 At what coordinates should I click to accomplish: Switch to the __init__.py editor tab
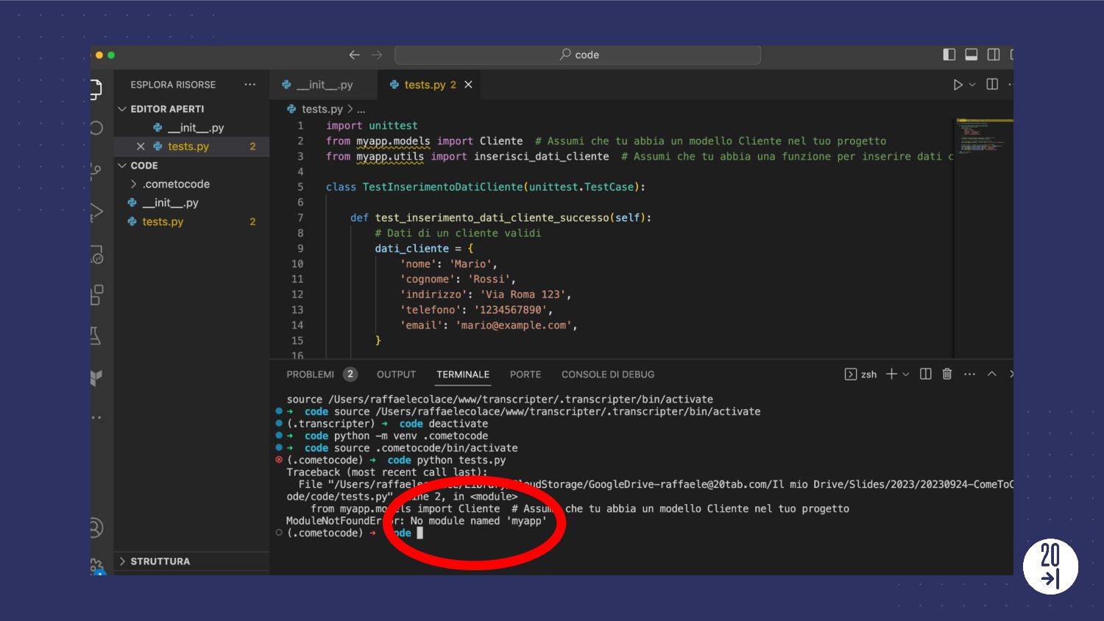(323, 85)
